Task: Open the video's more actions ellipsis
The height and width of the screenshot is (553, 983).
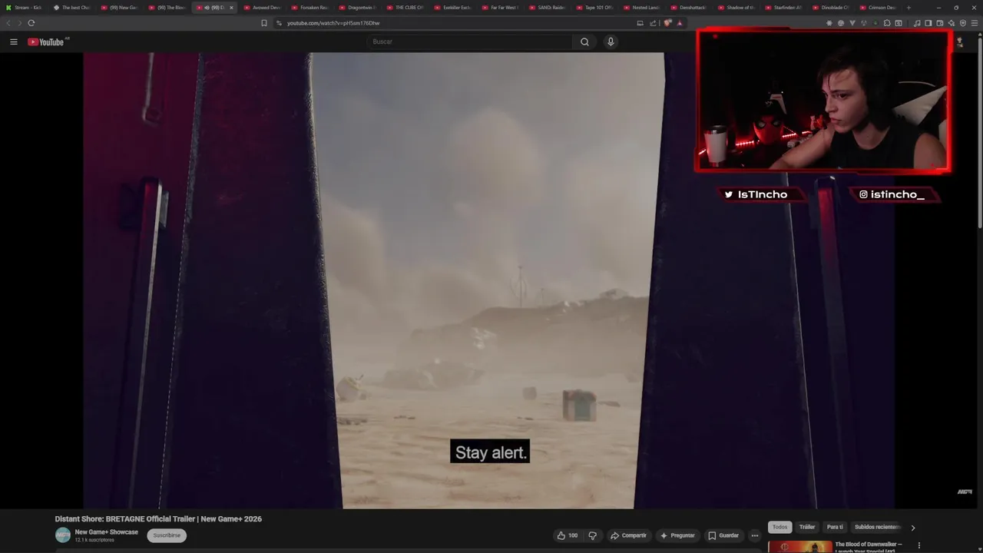Action: (x=755, y=535)
